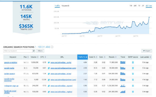Click the Filter by keyword input field

18,51
